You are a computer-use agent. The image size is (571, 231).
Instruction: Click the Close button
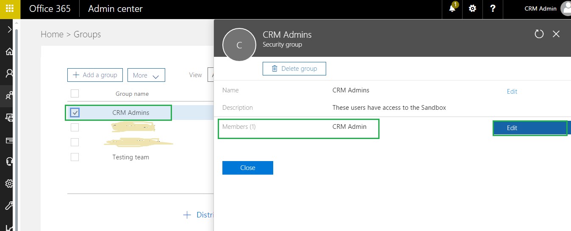pyautogui.click(x=248, y=168)
